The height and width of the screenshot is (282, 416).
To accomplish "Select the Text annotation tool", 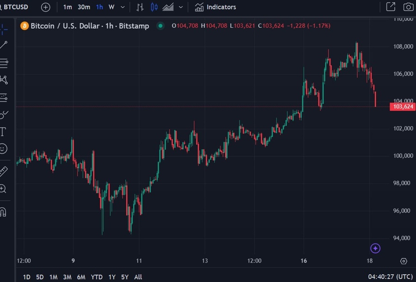I will 3,132.
